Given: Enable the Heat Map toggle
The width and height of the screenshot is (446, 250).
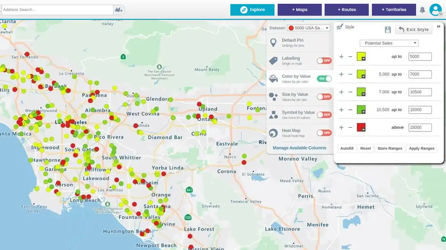Looking at the screenshot, I should 325,133.
